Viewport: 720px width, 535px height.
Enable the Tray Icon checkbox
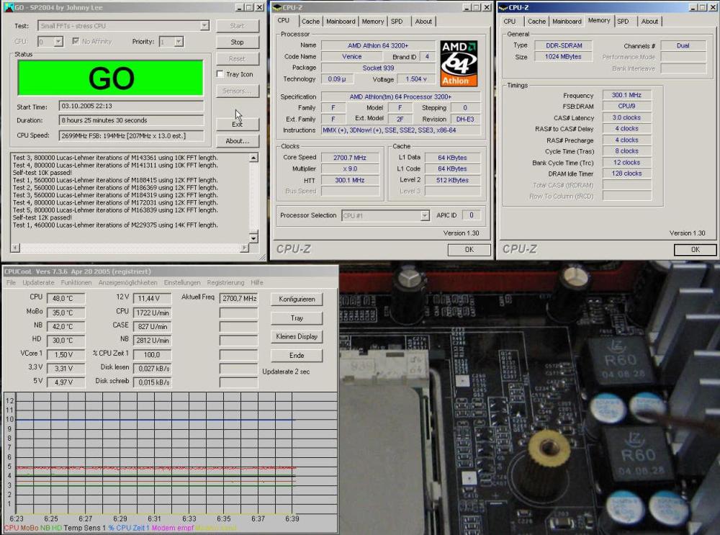[x=220, y=74]
